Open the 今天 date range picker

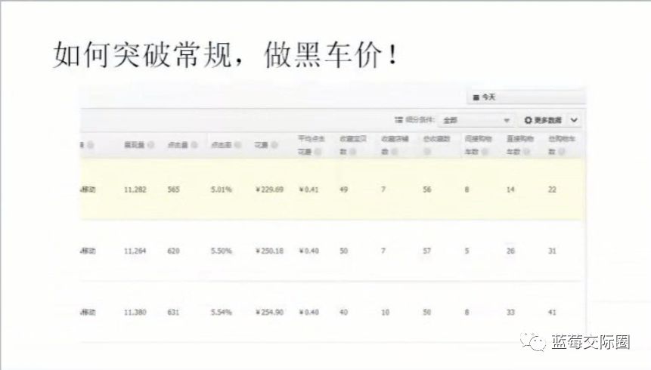(526, 97)
